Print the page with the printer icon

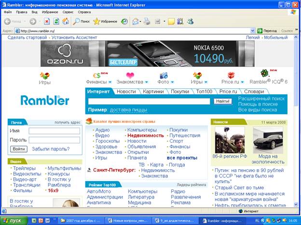click(x=147, y=22)
